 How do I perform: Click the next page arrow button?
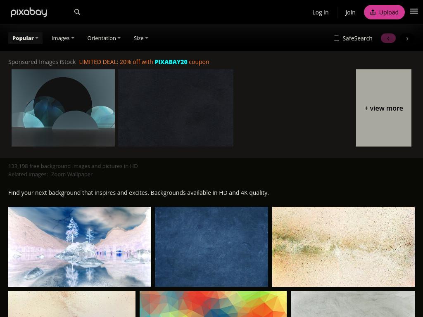click(407, 38)
